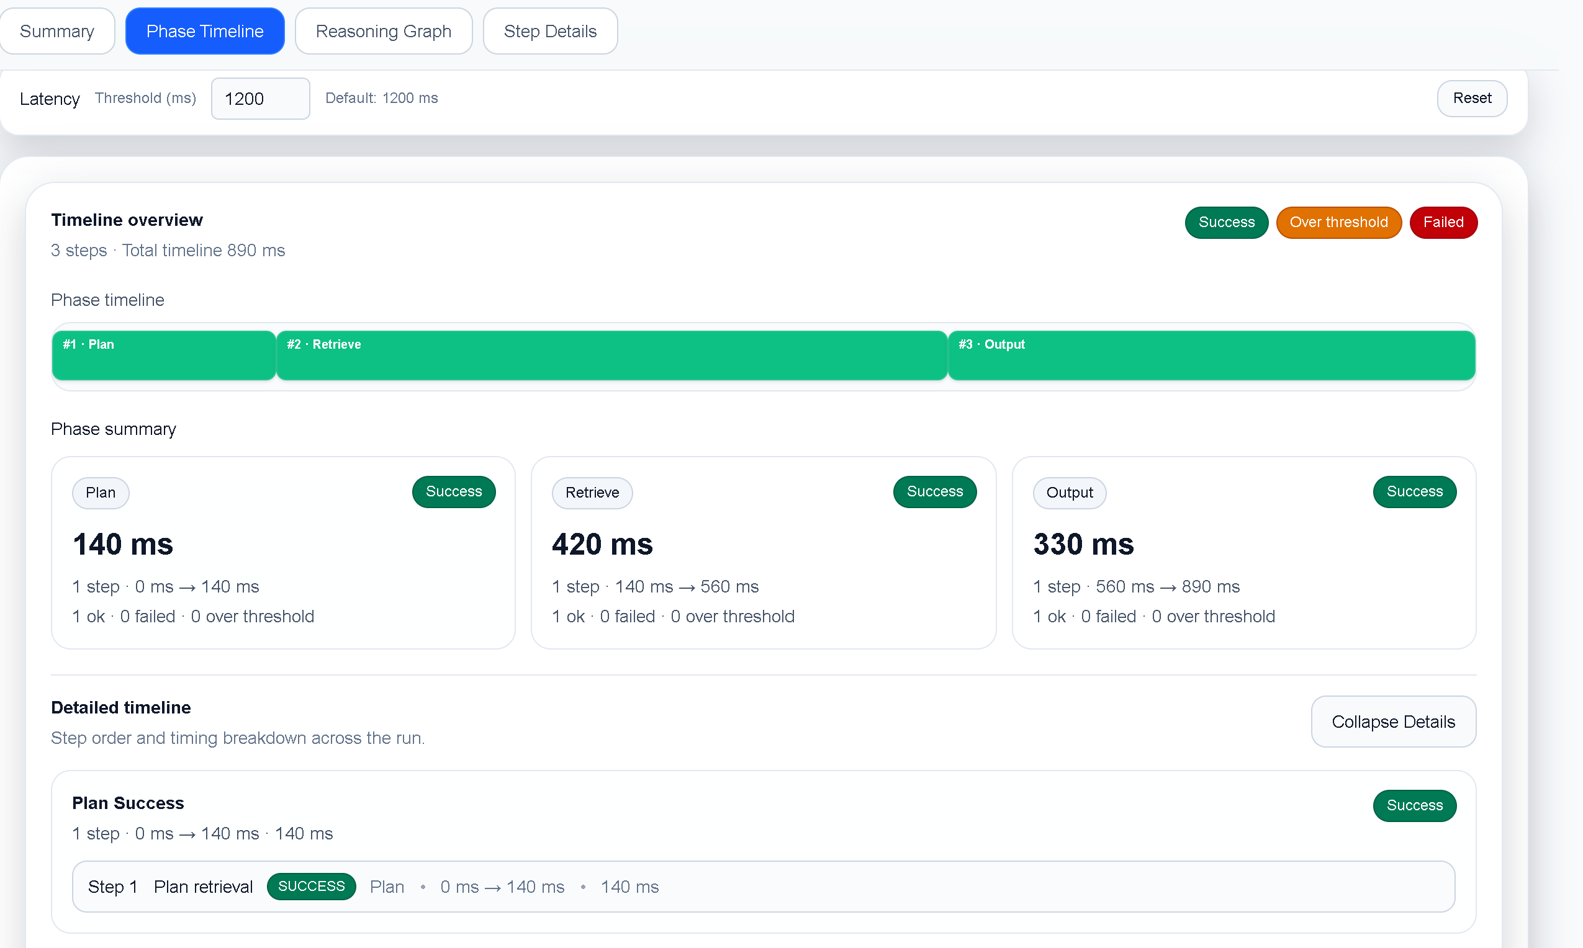
Task: Select the #2 Retrieve timeline bar
Action: pos(611,355)
